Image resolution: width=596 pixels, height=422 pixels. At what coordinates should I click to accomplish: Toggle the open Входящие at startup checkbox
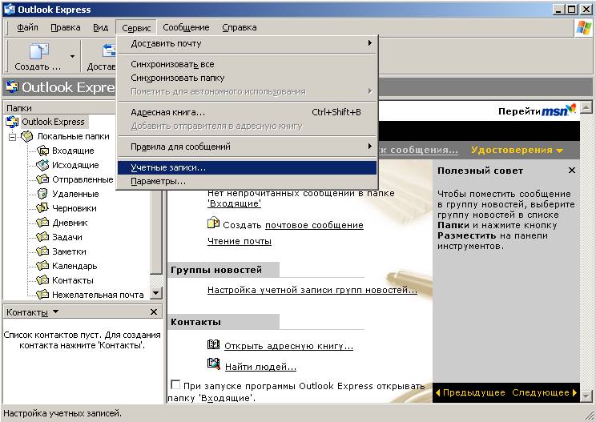pos(175,385)
